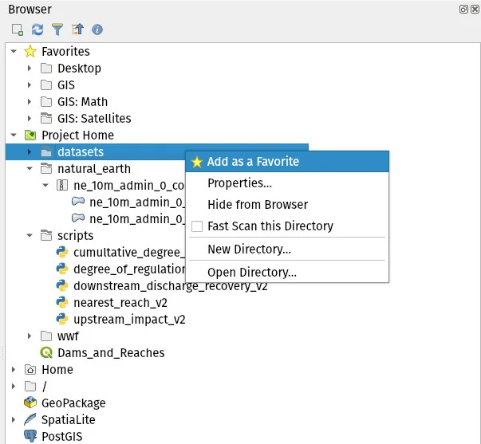481x444 pixels.
Task: Click the Collapse All toolbar icon
Action: point(77,29)
